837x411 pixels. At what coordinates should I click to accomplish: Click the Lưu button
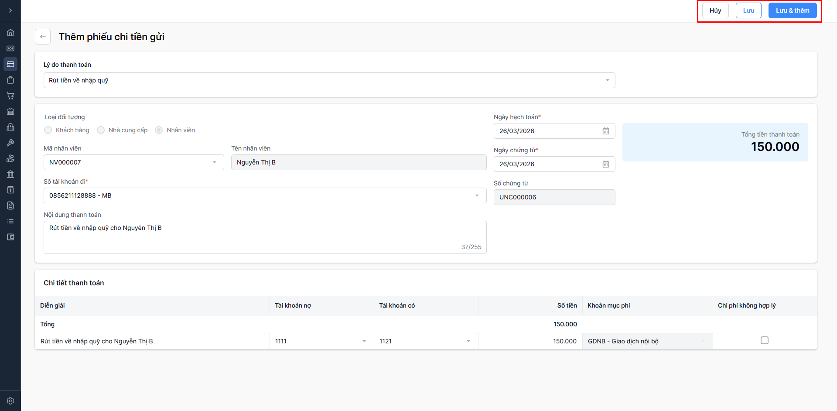click(x=748, y=10)
